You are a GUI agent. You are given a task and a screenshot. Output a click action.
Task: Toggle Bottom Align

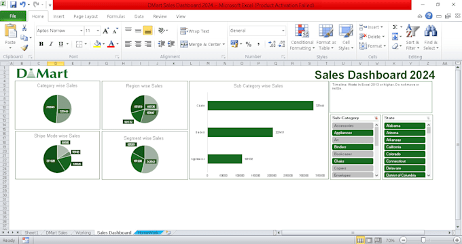[x=147, y=30]
